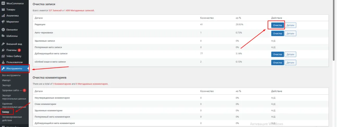Click the Плагины plug icon

(3, 50)
